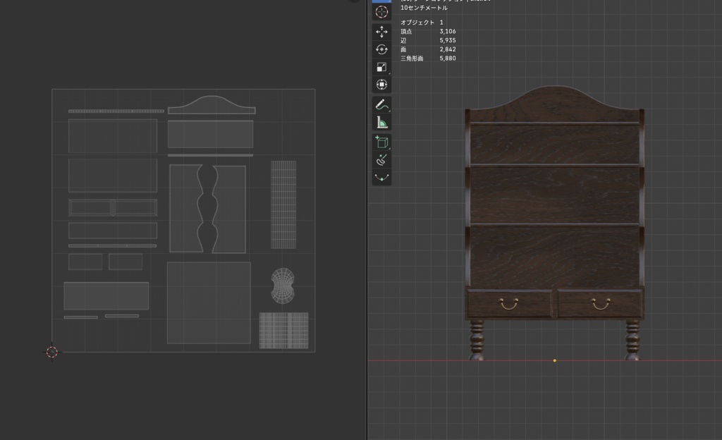Select the arched top-panel UV island

(212, 105)
